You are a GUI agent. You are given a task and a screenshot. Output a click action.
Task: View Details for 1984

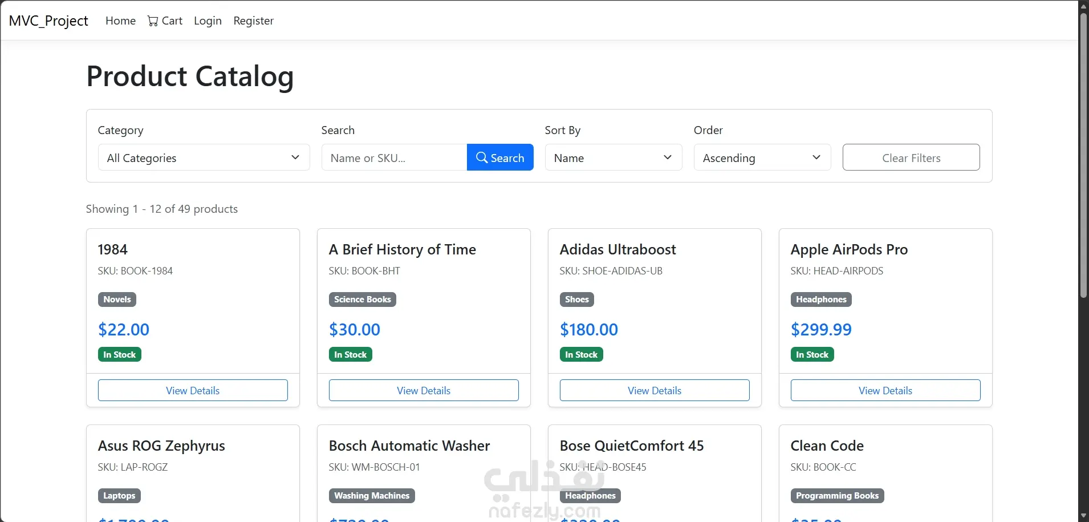(x=193, y=390)
